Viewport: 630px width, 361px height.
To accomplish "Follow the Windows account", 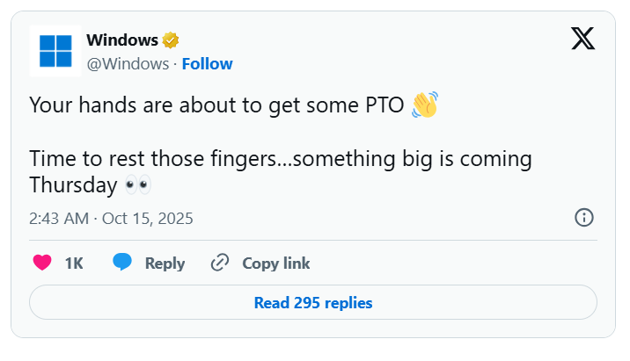I will (x=208, y=63).
